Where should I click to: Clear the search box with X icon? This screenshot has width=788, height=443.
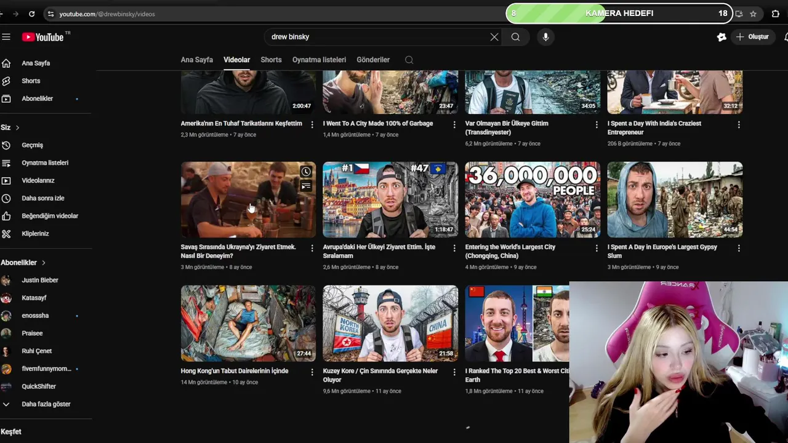494,37
